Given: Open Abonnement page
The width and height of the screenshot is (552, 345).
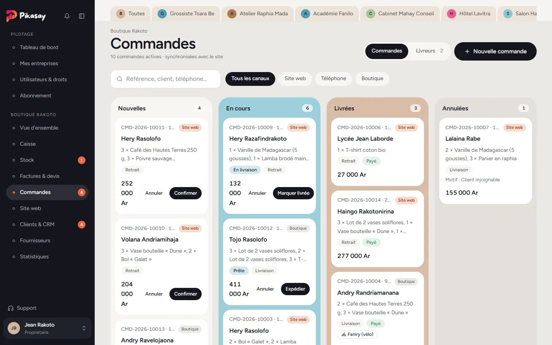Looking at the screenshot, I should point(47,96).
